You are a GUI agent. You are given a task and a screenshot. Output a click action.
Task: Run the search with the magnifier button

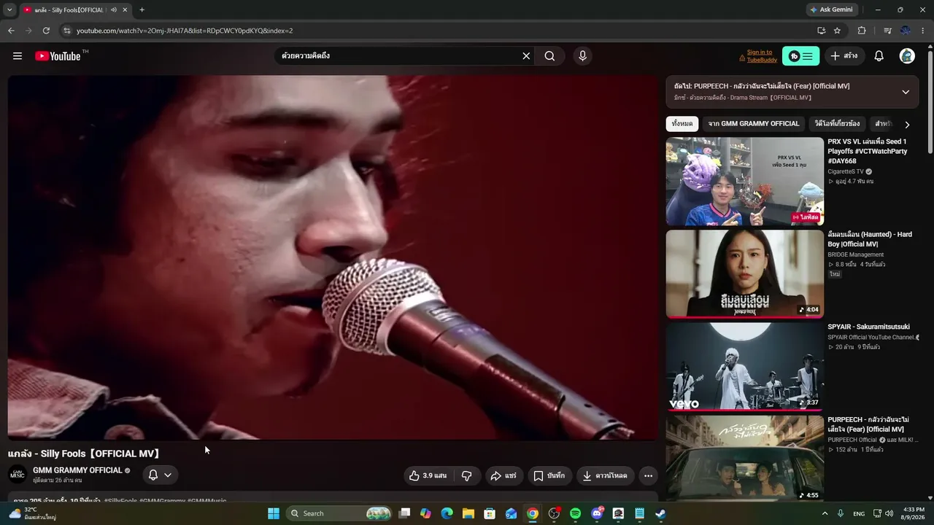549,56
